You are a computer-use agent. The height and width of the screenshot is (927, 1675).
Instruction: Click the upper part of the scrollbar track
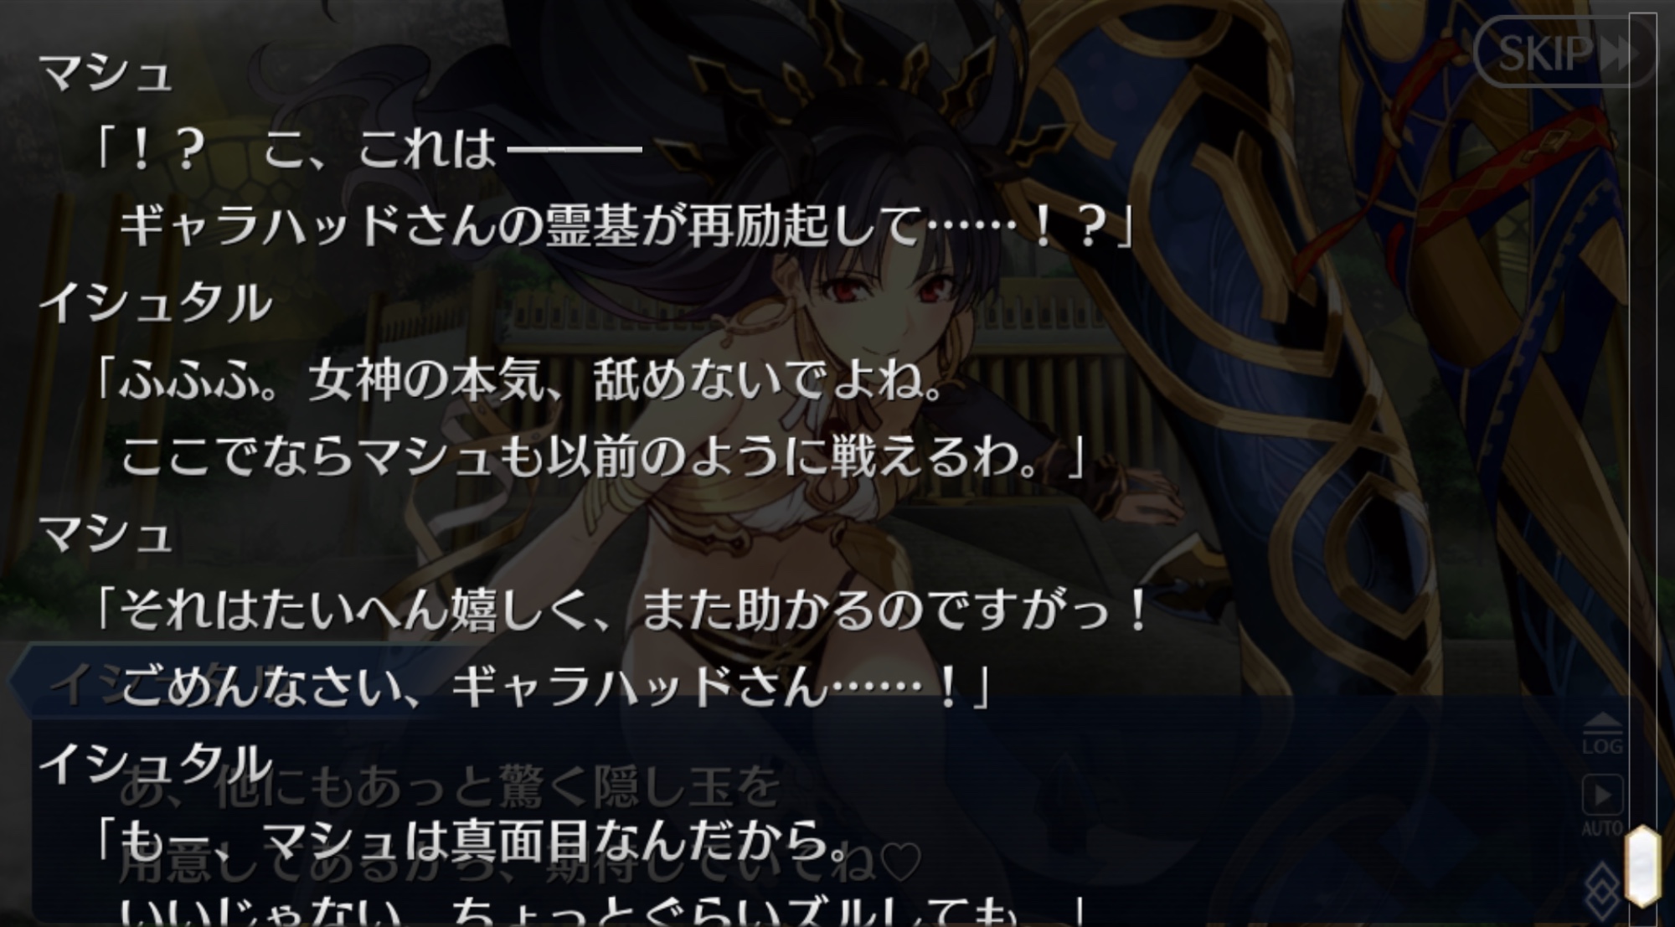coord(1641,335)
